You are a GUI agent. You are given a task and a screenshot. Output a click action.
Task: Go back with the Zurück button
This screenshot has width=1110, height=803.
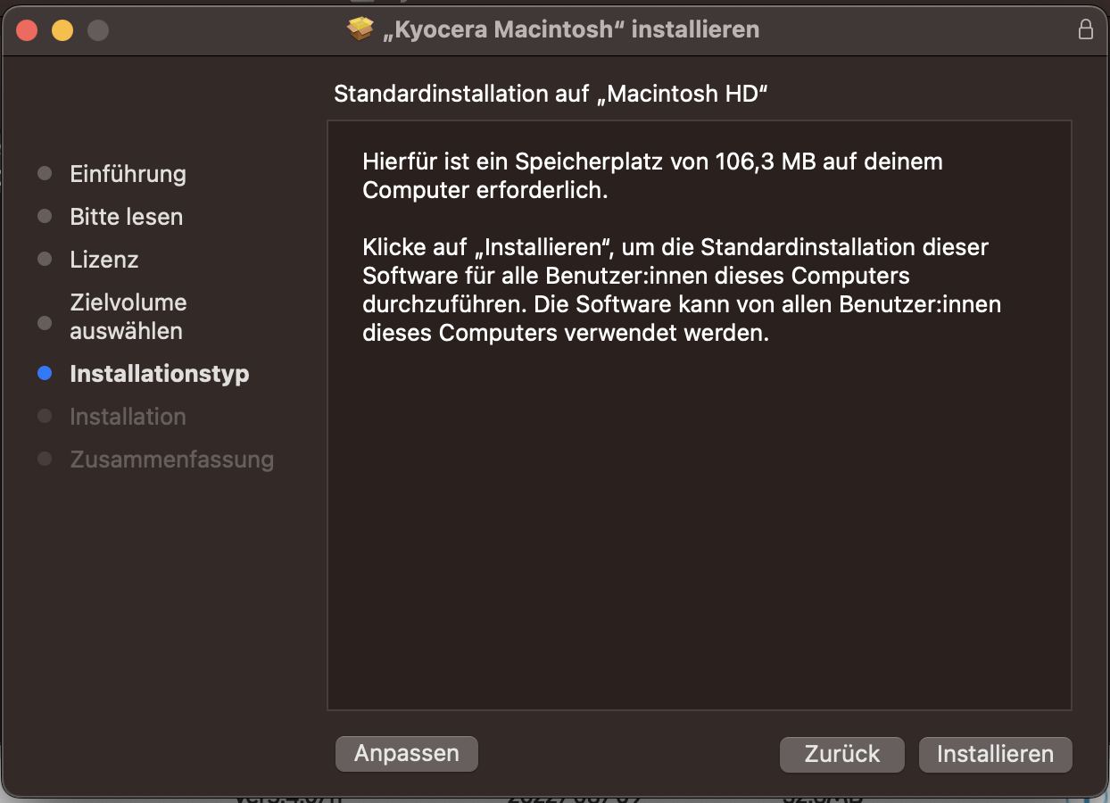[841, 754]
